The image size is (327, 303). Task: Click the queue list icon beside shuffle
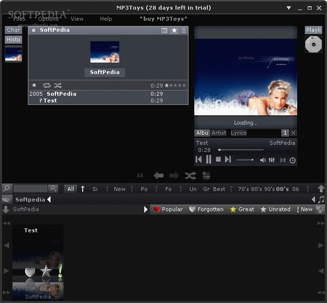pyautogui.click(x=206, y=176)
